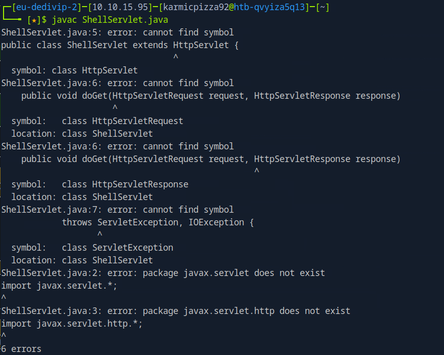Viewport: 444px width, 355px height.
Task: Click the ShellServlet.java:7 error line
Action: pyautogui.click(x=117, y=210)
